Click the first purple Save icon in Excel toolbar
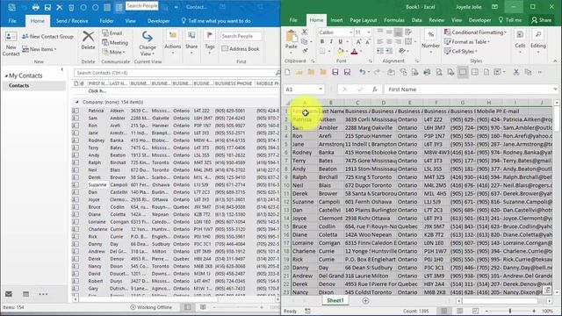562x316 pixels. [x=335, y=72]
